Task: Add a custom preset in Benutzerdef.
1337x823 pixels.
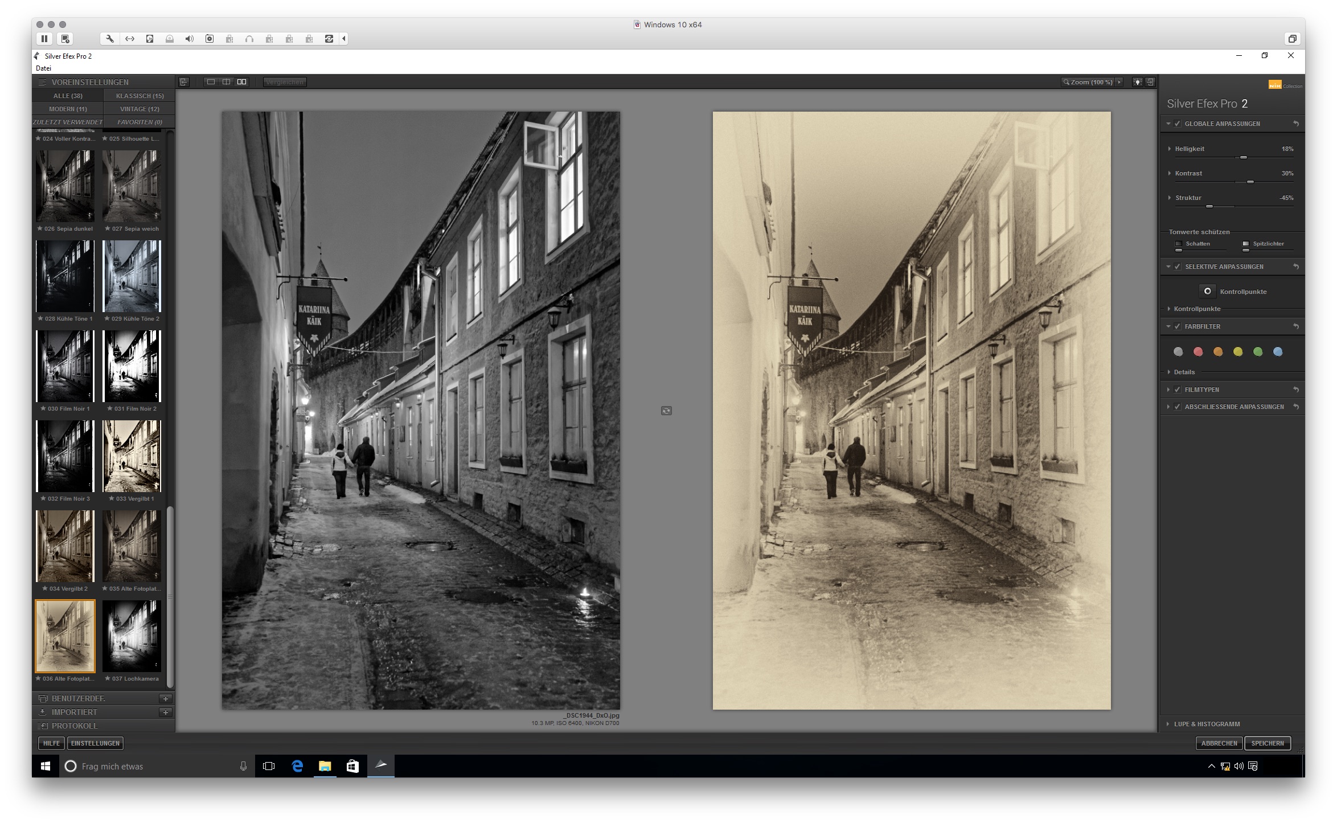Action: tap(166, 699)
